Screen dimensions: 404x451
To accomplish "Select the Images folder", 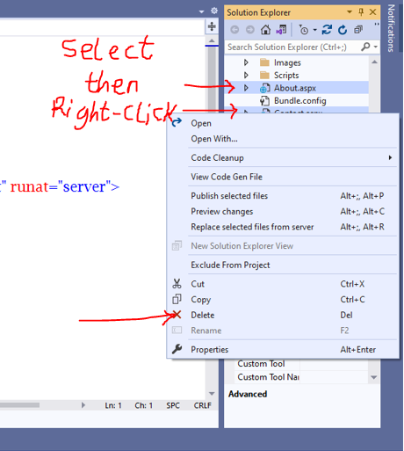I will (287, 62).
